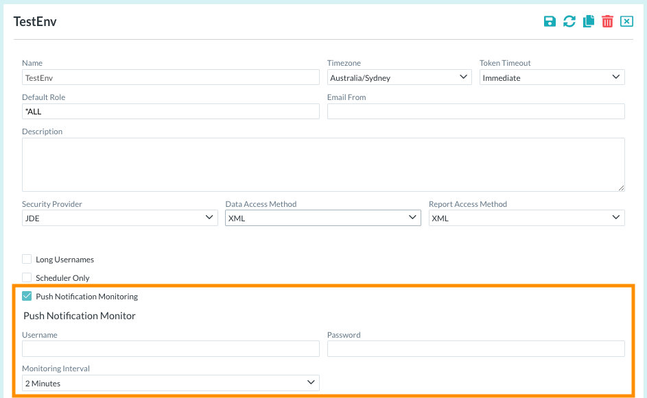647x398 pixels.
Task: Expand the Token Timeout dropdown
Action: click(552, 77)
